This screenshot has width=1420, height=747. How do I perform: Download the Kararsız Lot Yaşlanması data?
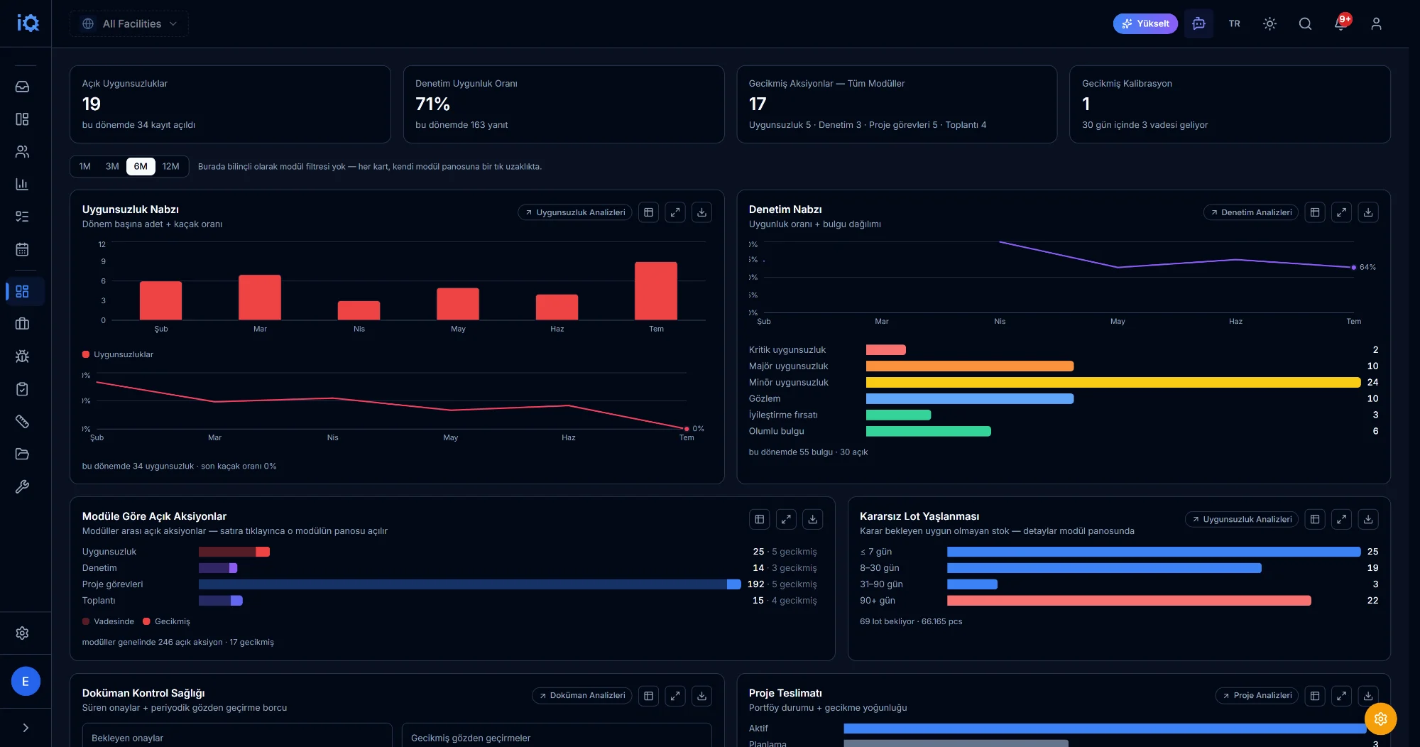click(1368, 519)
